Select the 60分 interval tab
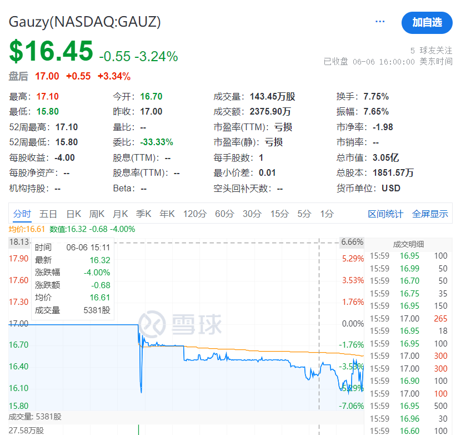 point(224,214)
